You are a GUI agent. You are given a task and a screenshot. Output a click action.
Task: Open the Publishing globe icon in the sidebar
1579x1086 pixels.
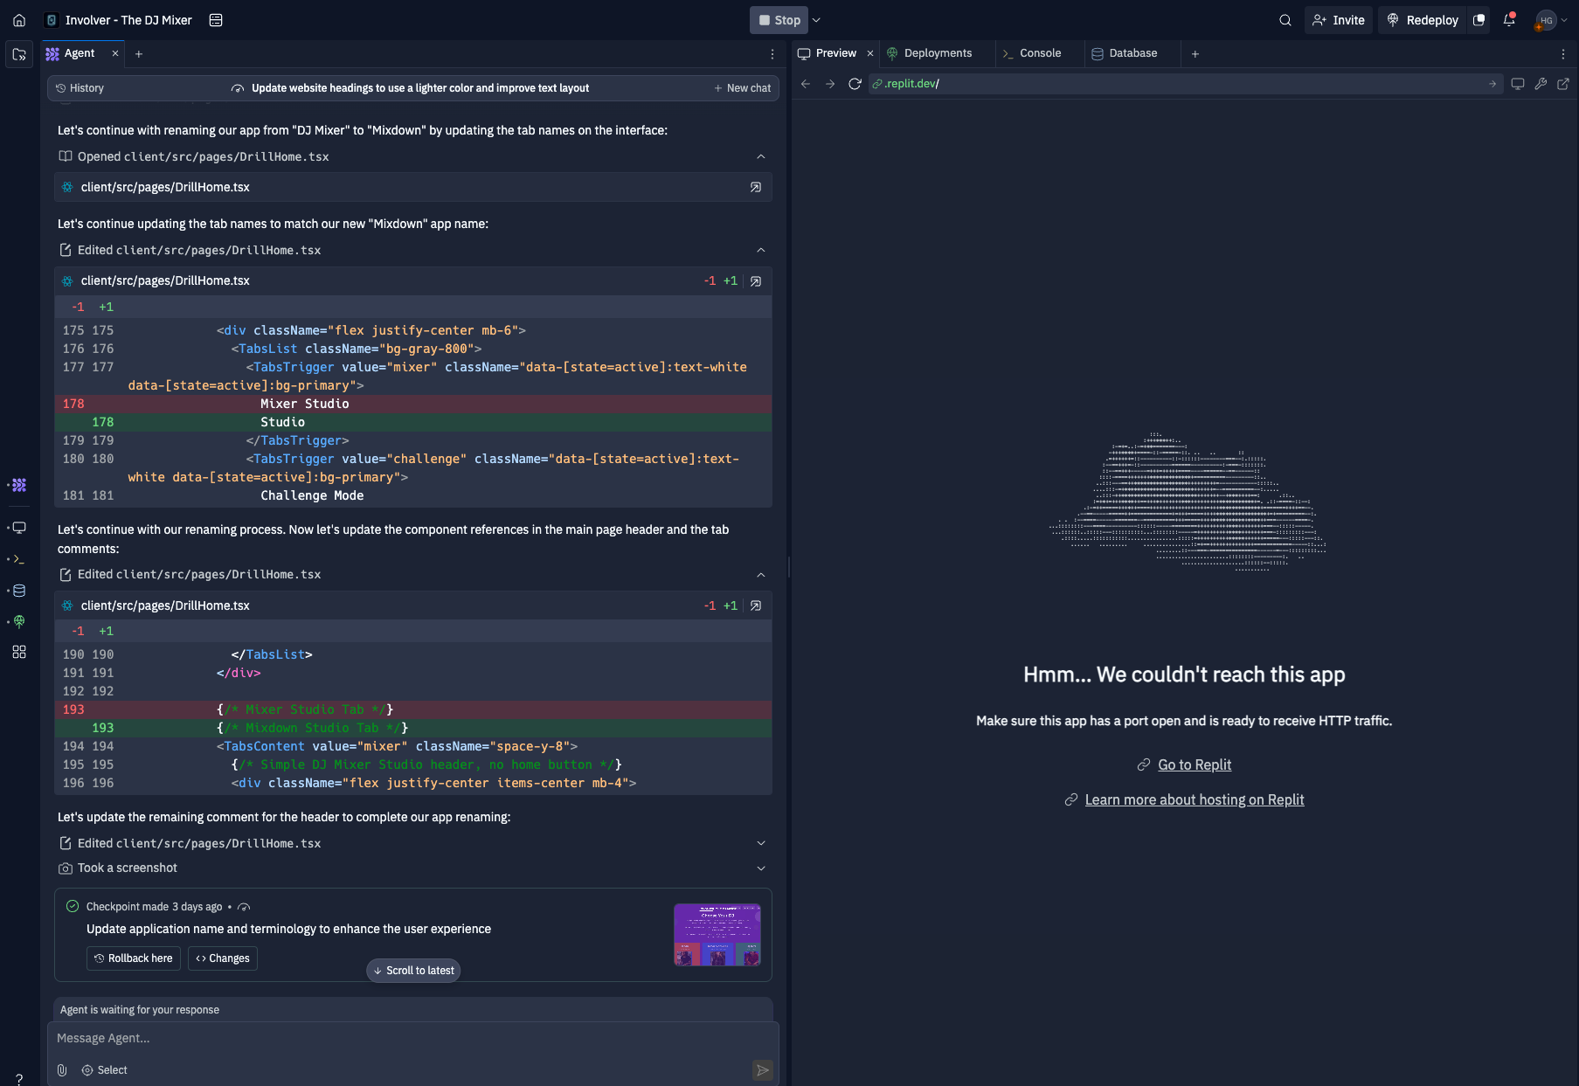18,622
